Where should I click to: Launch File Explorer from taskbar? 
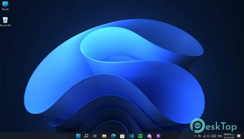click(x=104, y=136)
